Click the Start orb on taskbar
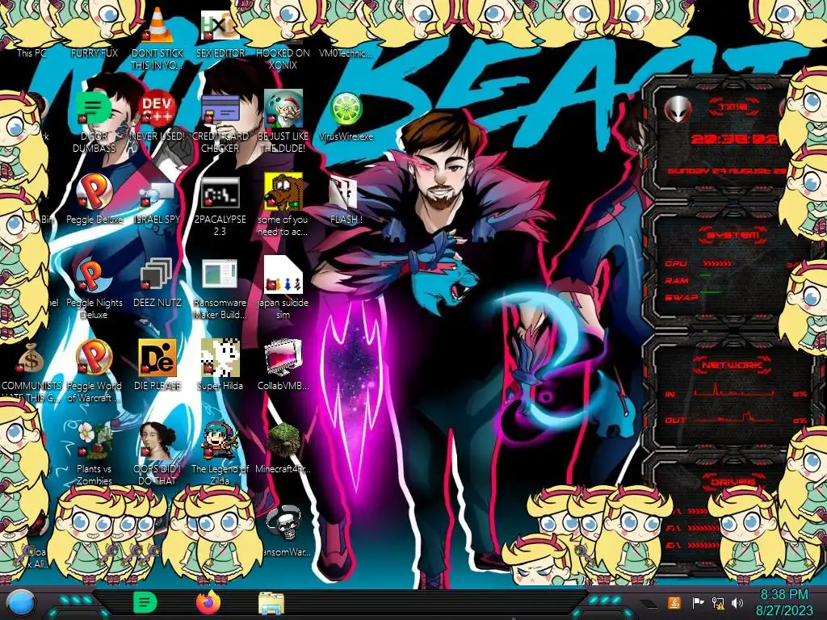 pos(21,603)
